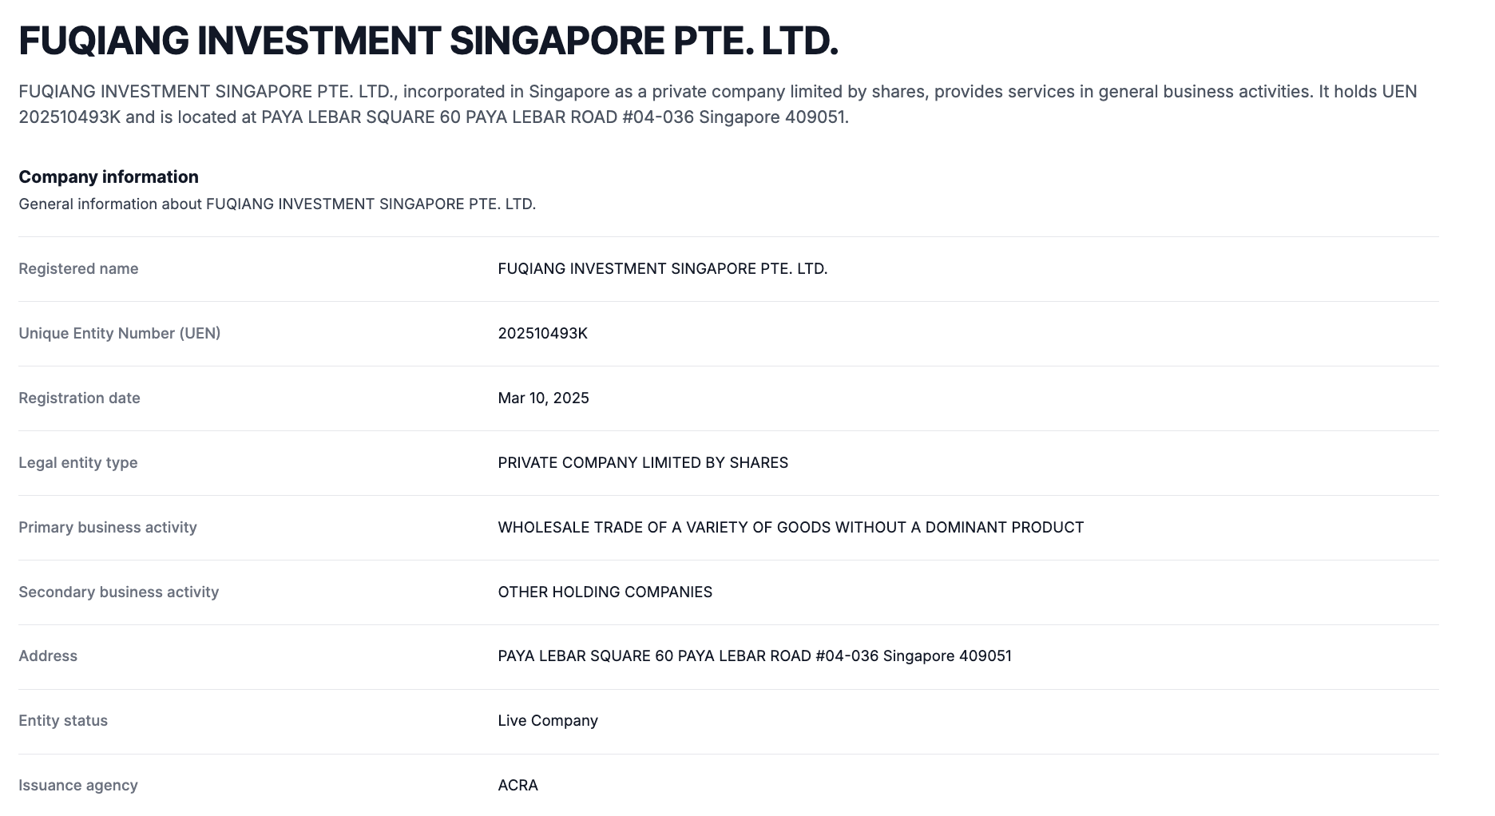Click the Paya Lebar address value in Address row

754,656
